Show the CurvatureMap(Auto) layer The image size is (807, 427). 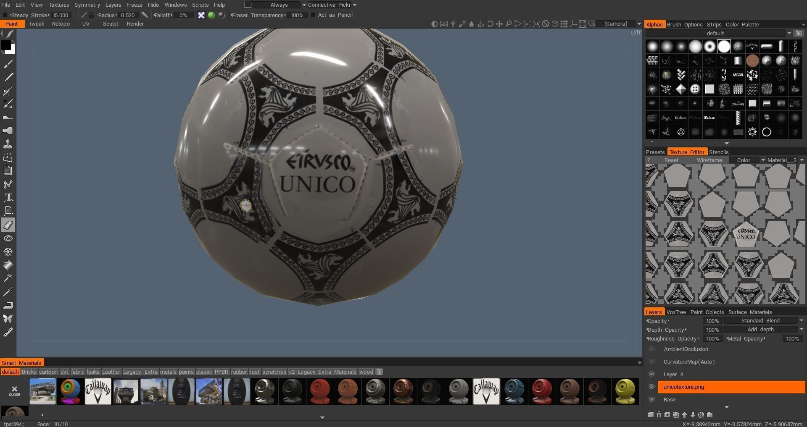point(651,362)
